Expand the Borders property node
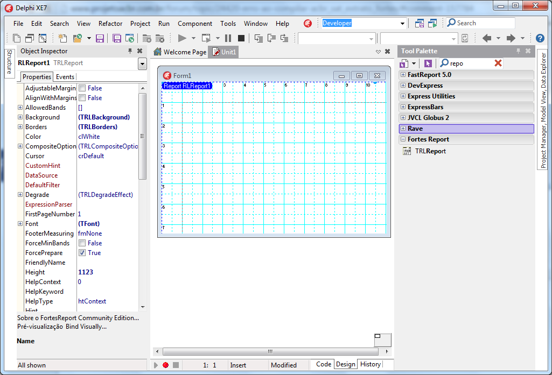Viewport: 552px width, 375px height. (x=20, y=126)
